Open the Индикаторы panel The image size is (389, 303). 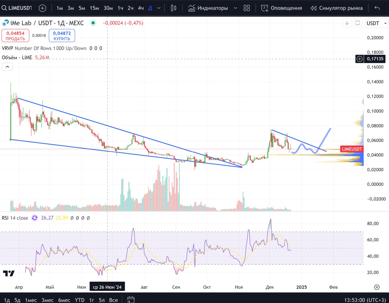tap(208, 8)
